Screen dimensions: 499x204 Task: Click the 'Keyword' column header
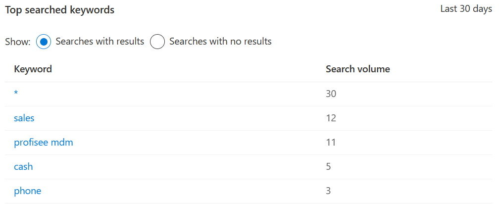[33, 69]
